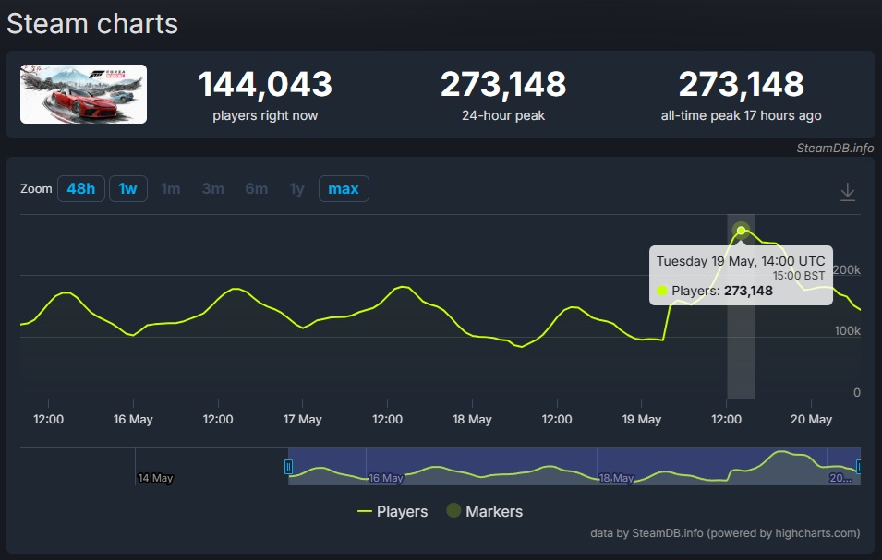
Task: Click the 24-hour peak label
Action: coord(503,115)
